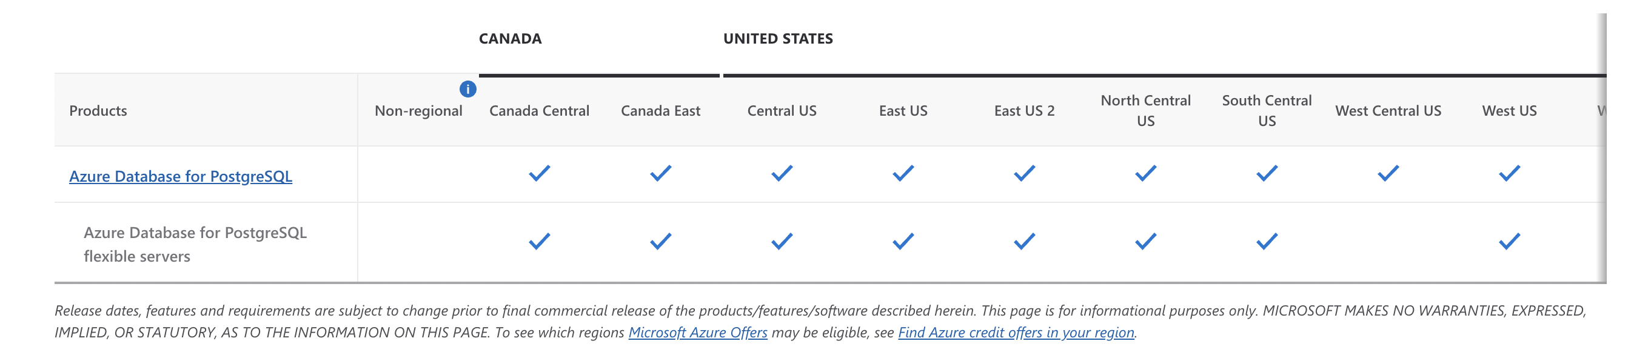Click the Canada East checkmark for Azure Database PostgreSQL
The height and width of the screenshot is (361, 1631).
pyautogui.click(x=660, y=173)
